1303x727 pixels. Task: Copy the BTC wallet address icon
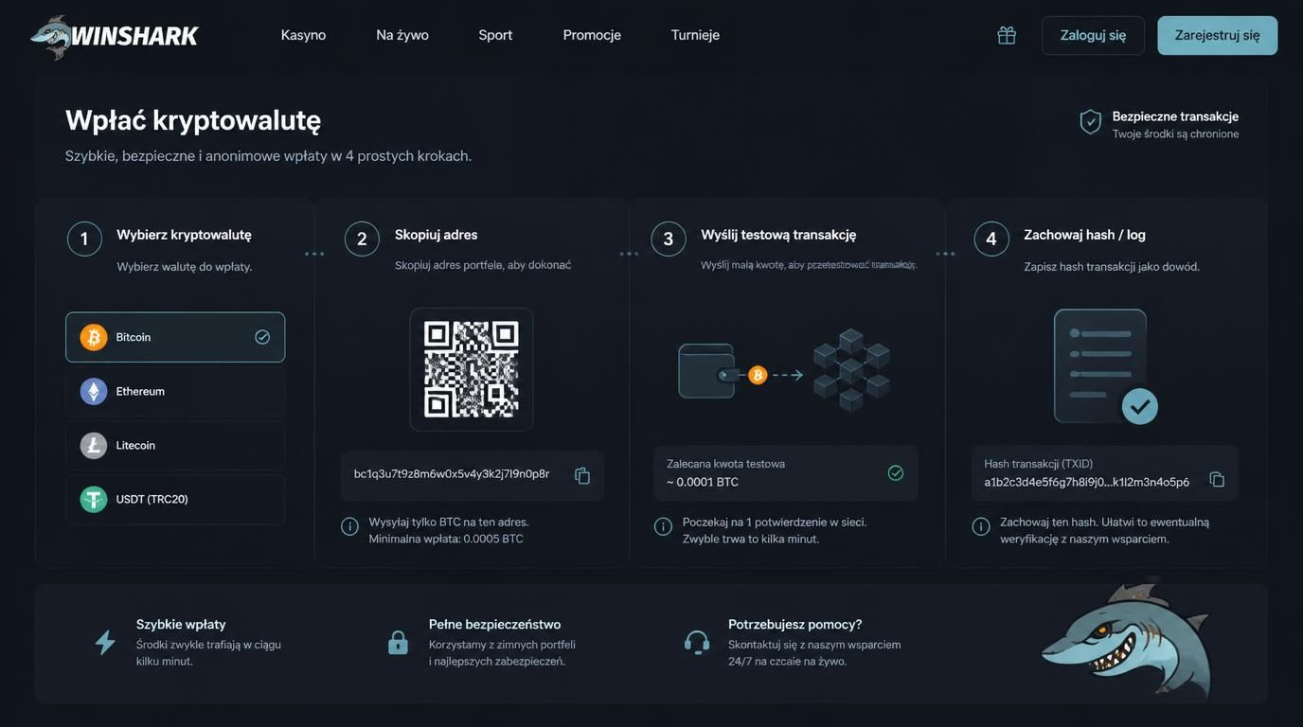pos(582,475)
